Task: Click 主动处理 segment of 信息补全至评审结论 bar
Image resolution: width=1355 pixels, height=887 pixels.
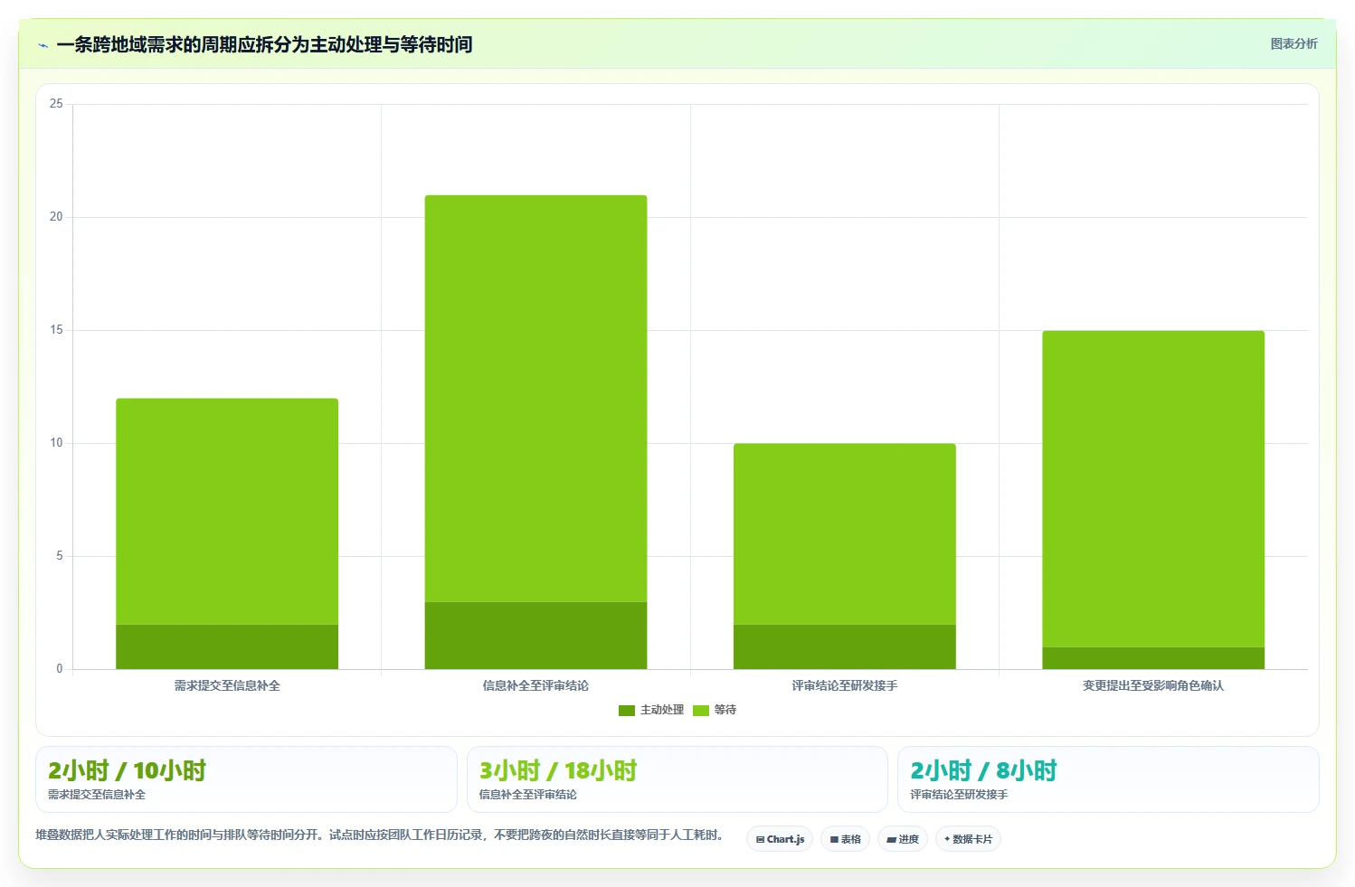Action: (535, 636)
